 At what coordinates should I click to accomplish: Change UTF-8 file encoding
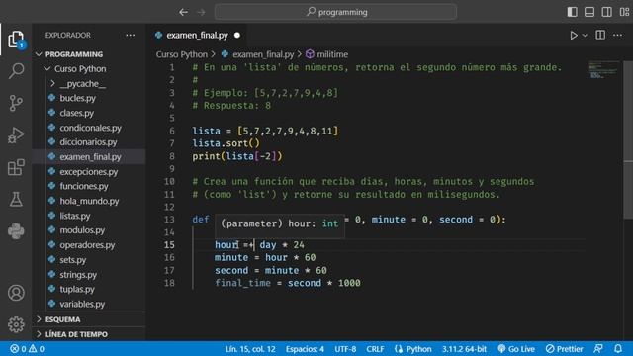pyautogui.click(x=345, y=349)
